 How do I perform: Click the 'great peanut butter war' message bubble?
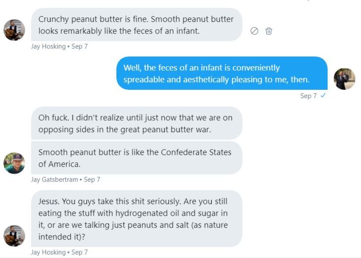click(x=136, y=123)
